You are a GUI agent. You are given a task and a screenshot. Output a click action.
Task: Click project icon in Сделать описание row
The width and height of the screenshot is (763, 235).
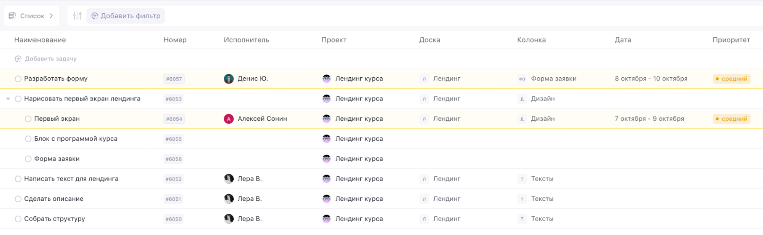(x=326, y=199)
